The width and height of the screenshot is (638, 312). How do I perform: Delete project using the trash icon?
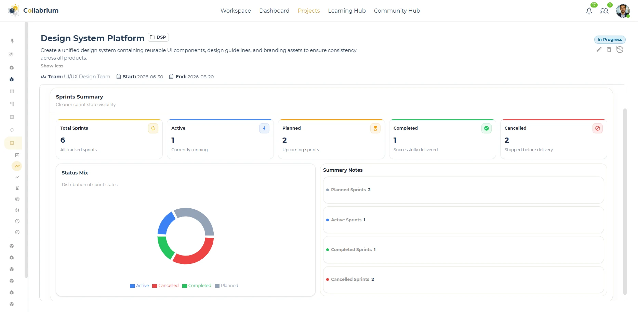pyautogui.click(x=609, y=50)
